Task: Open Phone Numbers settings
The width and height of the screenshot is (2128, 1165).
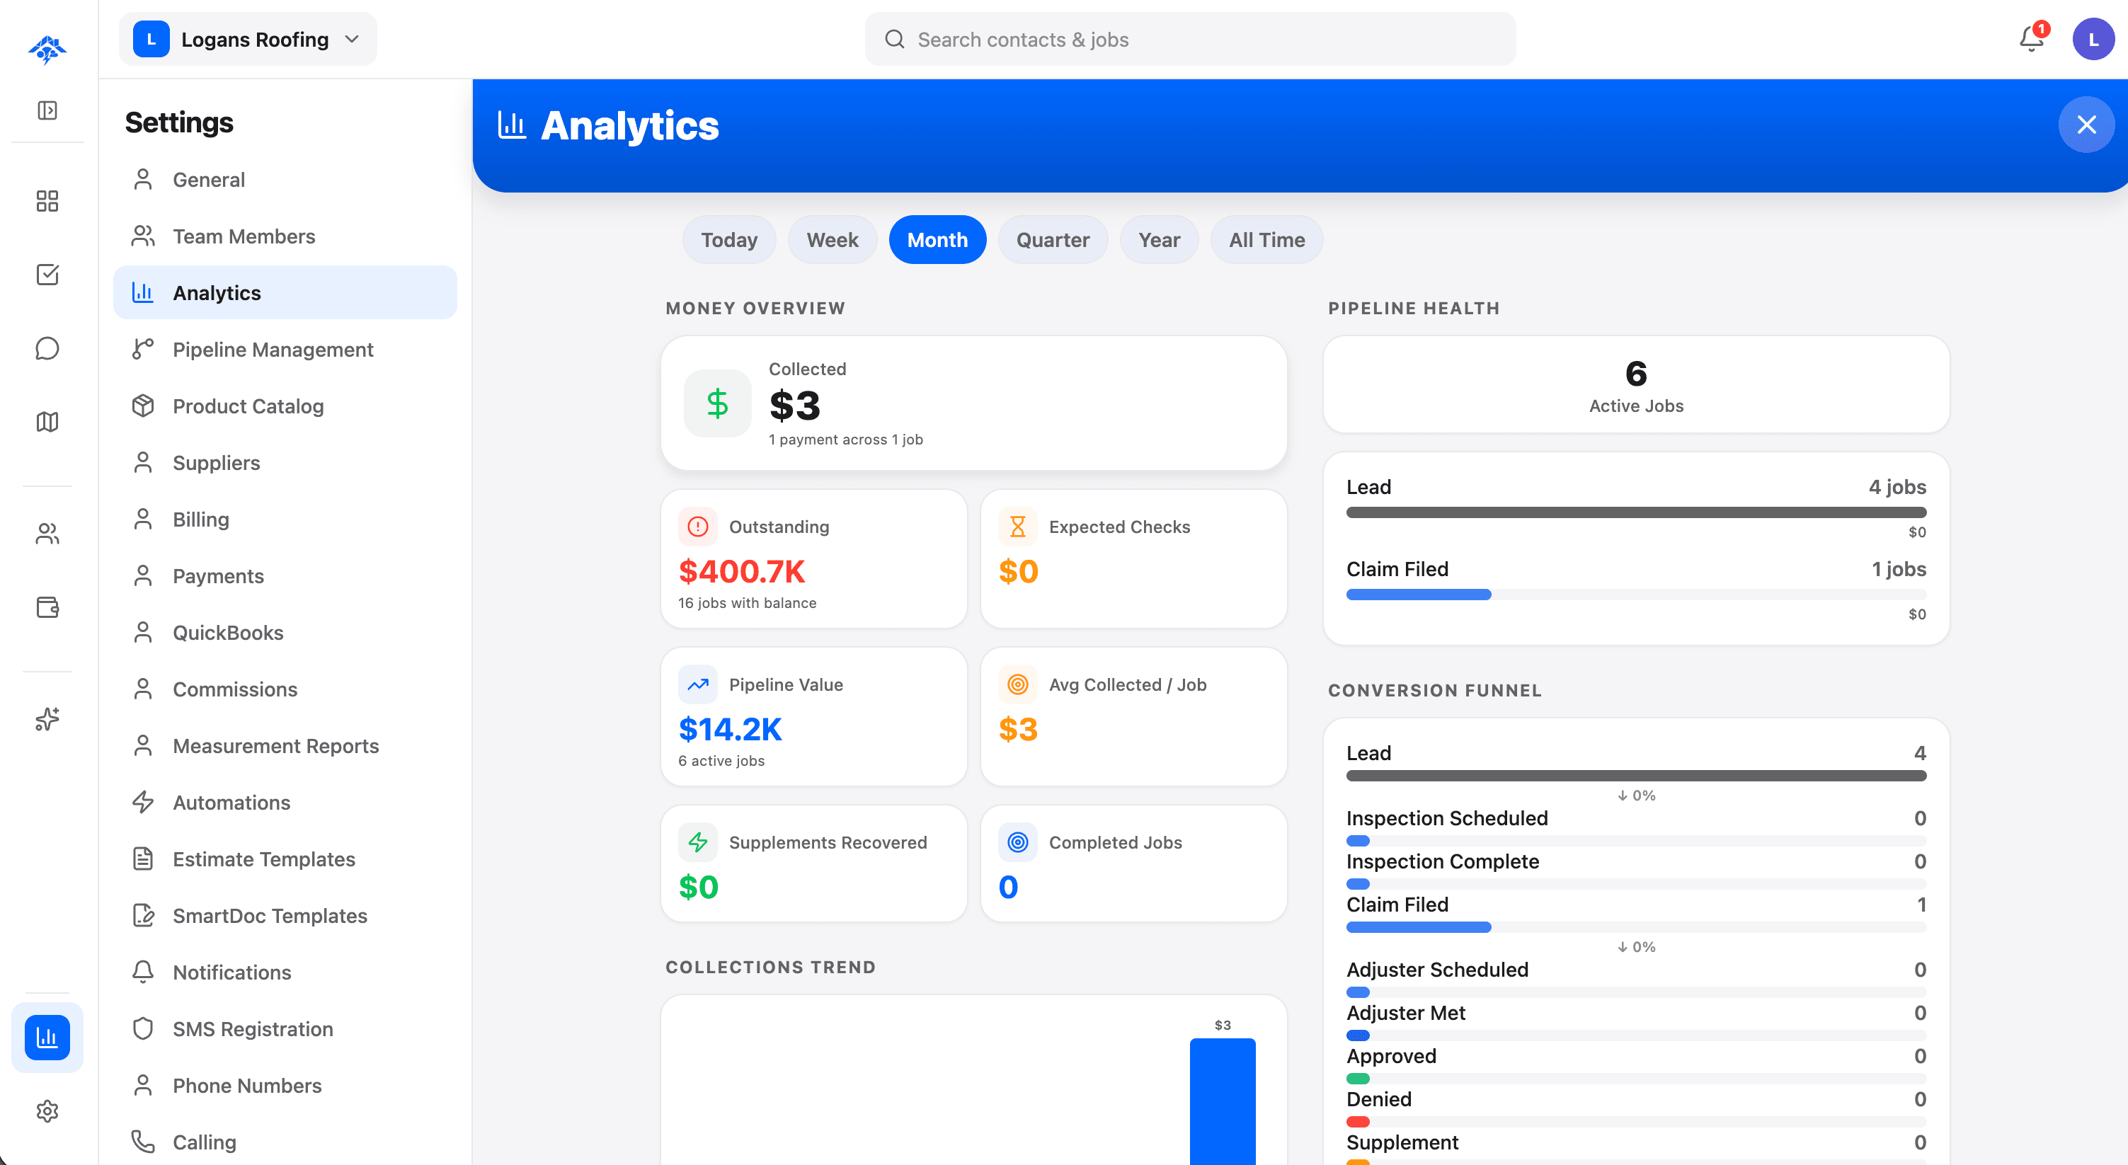Action: pyautogui.click(x=285, y=1085)
